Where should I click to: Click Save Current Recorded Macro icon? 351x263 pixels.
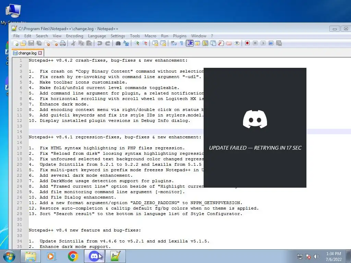pos(279,43)
